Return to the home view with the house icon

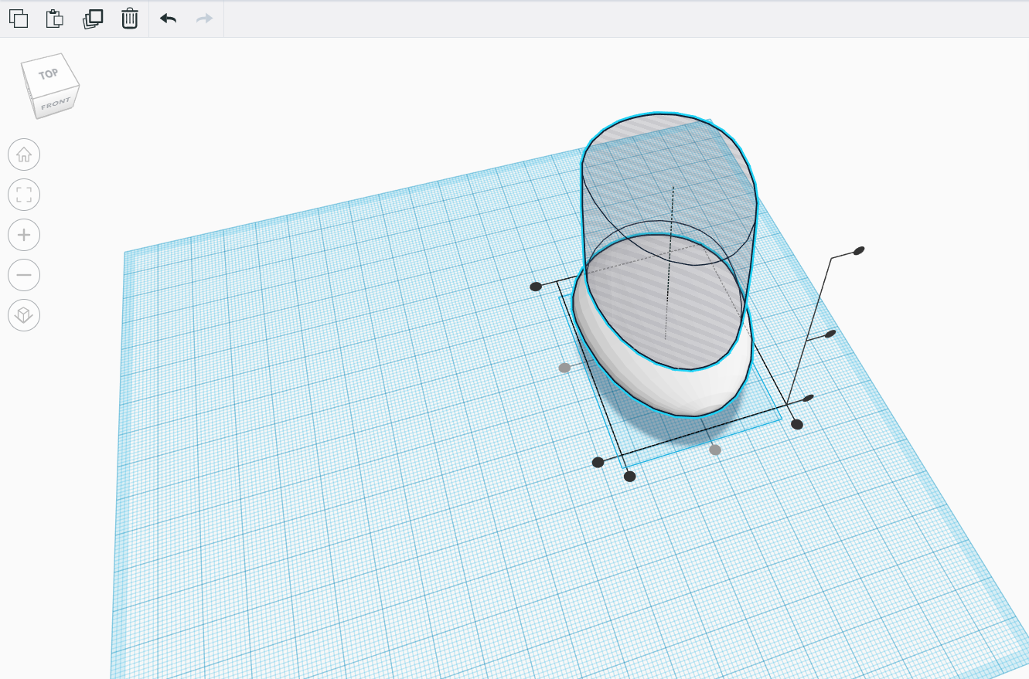coord(24,154)
